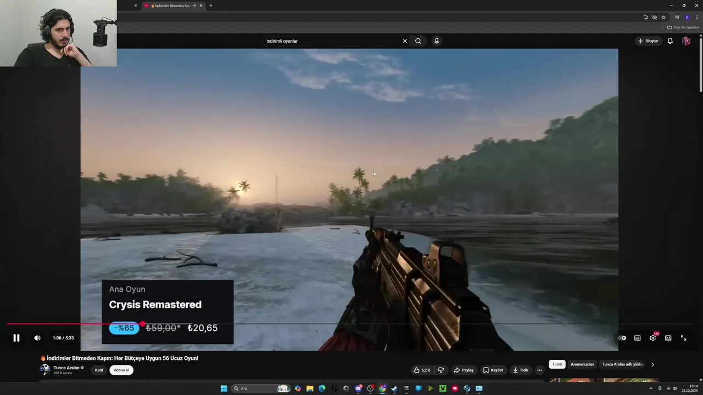Click the Windows taskbar search box Ara
This screenshot has width=703, height=395.
[x=261, y=388]
